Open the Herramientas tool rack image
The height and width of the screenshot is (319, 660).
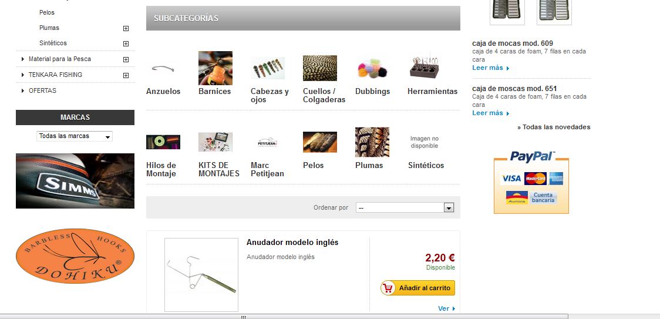[x=425, y=68]
